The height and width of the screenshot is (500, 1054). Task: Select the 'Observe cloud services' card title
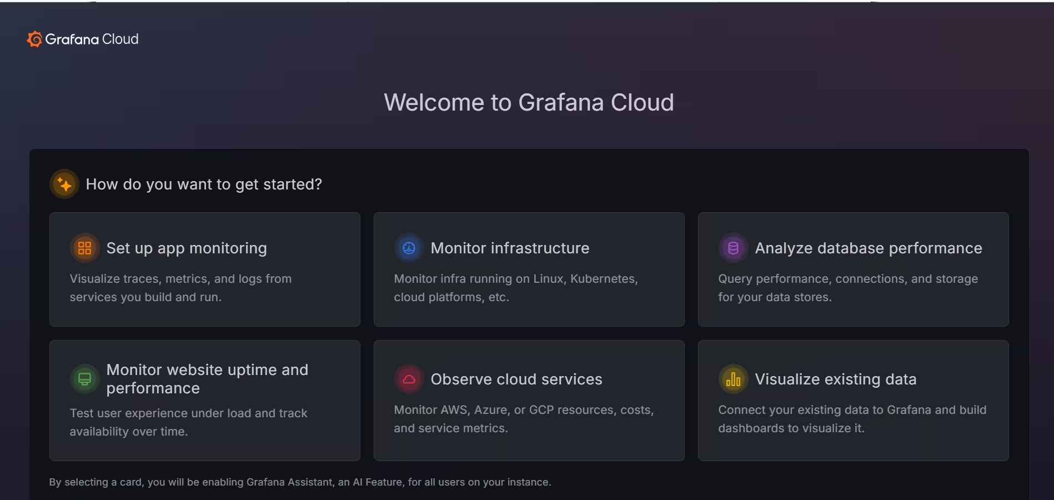pos(516,379)
